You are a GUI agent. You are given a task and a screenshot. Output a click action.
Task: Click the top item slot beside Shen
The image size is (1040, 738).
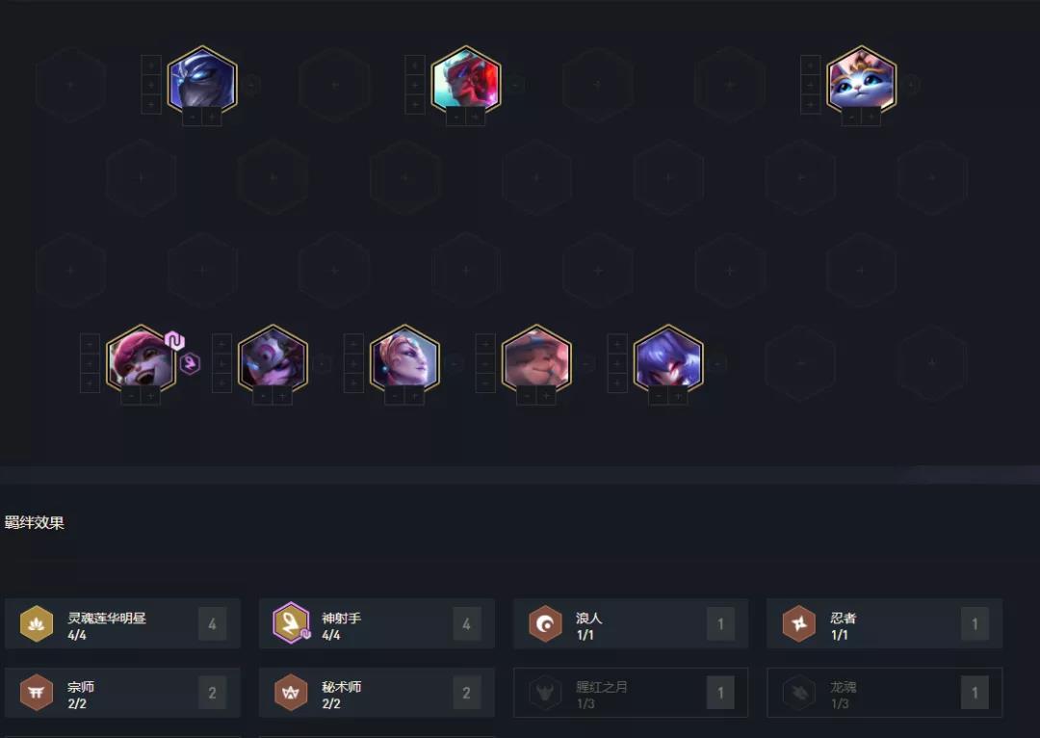[151, 66]
